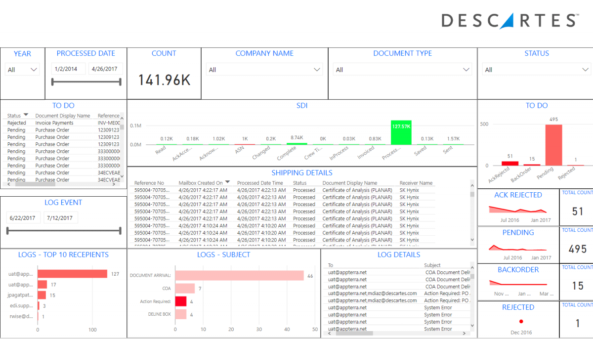593x339 pixels.
Task: Open the DOCUMENT TYPE dropdown
Action: [402, 70]
